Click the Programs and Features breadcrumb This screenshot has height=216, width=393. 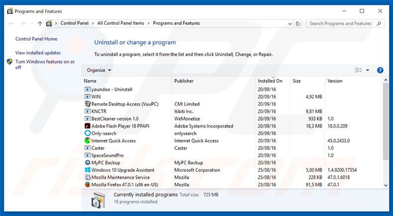tap(177, 23)
